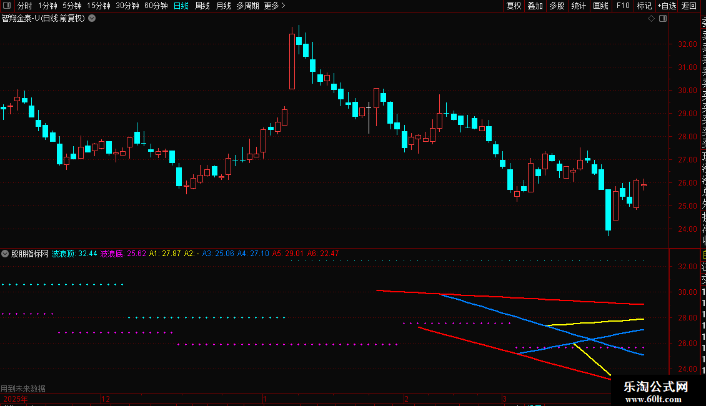706x406 pixels.
Task: Click the 统计 statistics button
Action: [x=579, y=6]
